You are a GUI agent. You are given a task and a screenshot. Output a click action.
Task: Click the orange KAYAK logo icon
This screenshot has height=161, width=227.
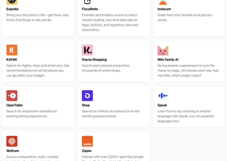[12, 50]
